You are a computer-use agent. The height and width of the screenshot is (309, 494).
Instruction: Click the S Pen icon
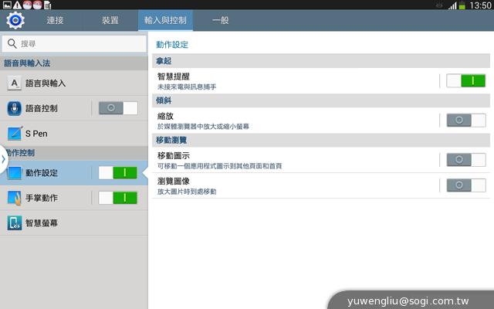(x=15, y=134)
